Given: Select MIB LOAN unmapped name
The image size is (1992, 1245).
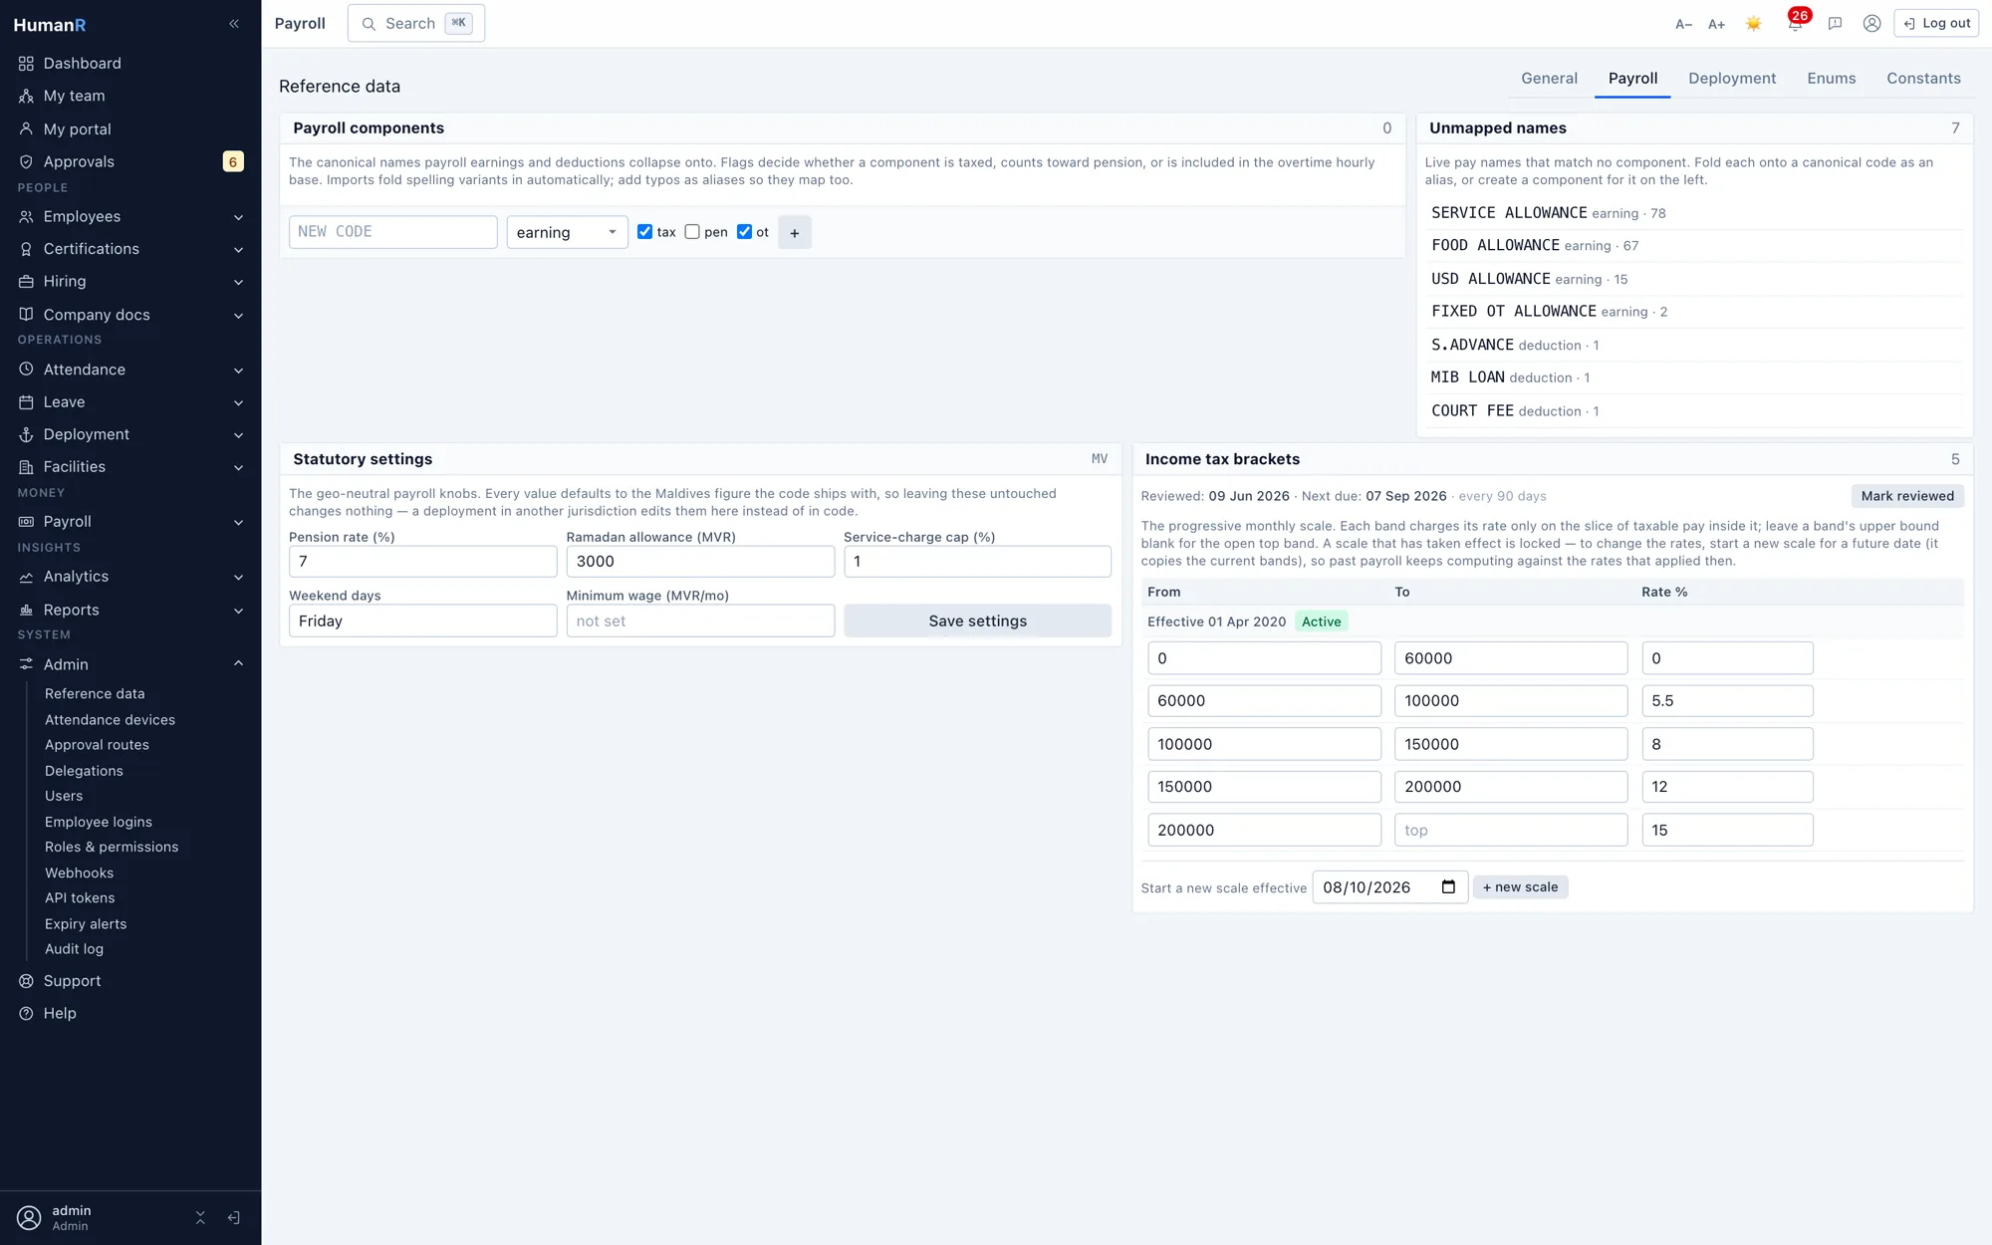Looking at the screenshot, I should [x=1467, y=377].
